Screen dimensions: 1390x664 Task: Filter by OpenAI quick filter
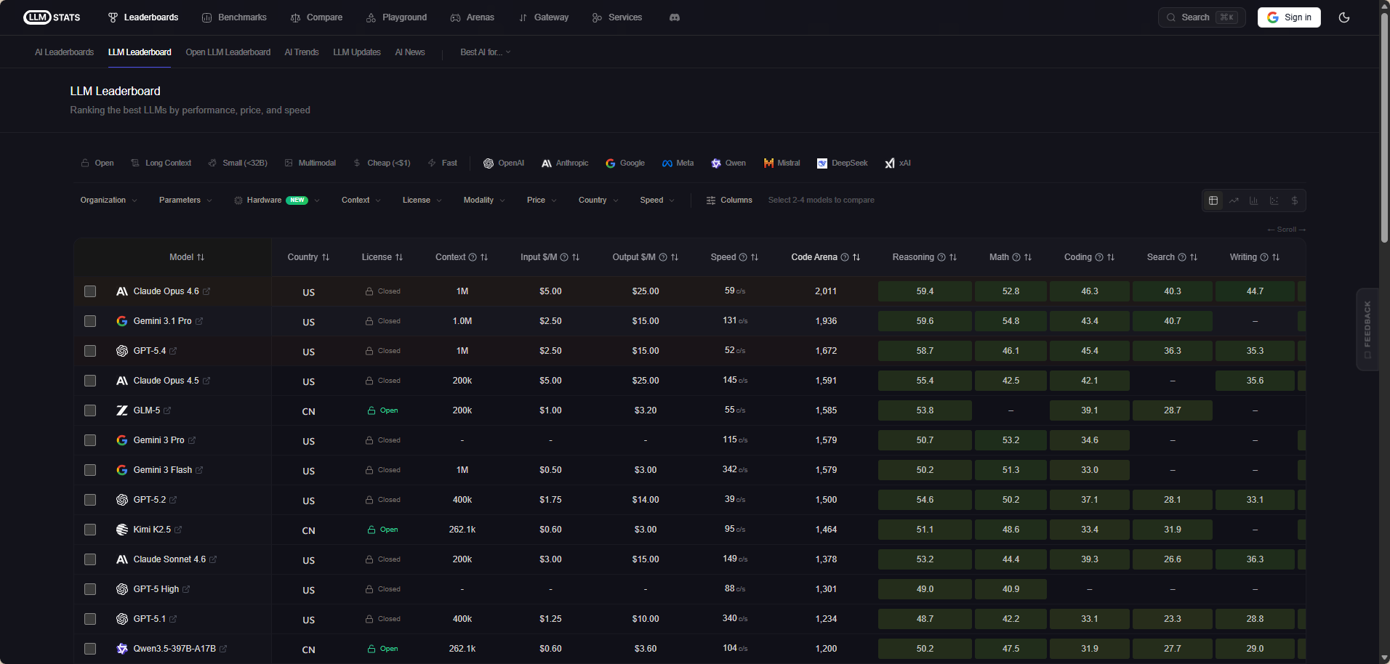click(x=504, y=163)
